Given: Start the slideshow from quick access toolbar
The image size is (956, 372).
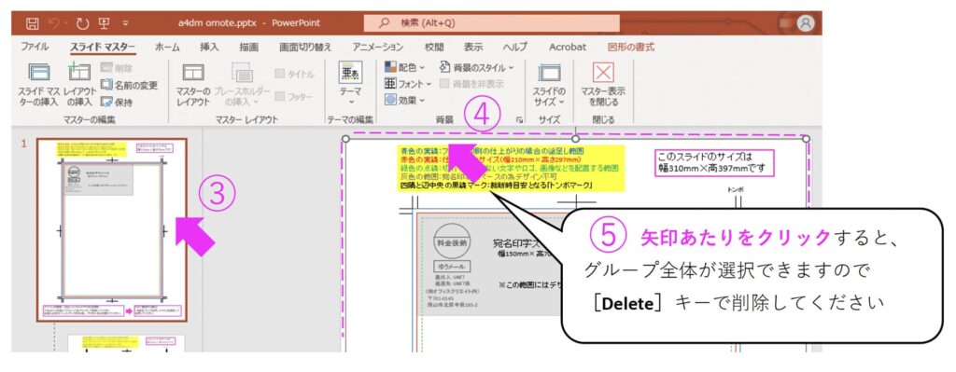Looking at the screenshot, I should (104, 23).
